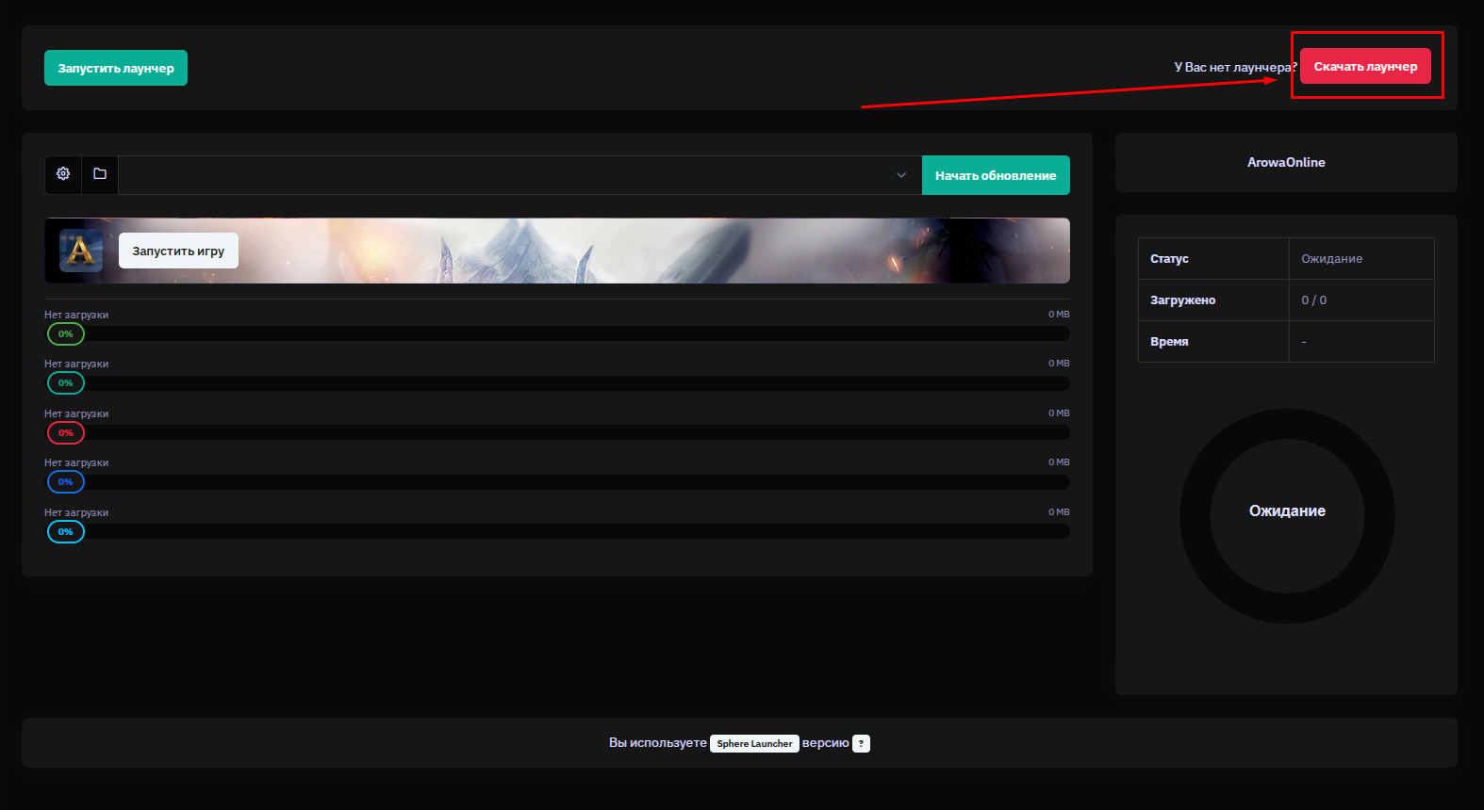Click the game path selection field

(x=519, y=175)
